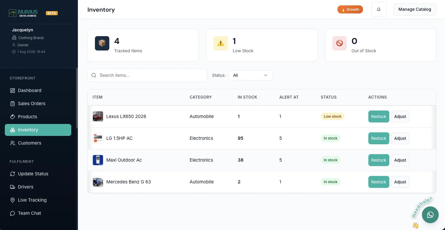Click the Jacquelyn user name
Image resolution: width=445 pixels, height=230 pixels.
22,30
